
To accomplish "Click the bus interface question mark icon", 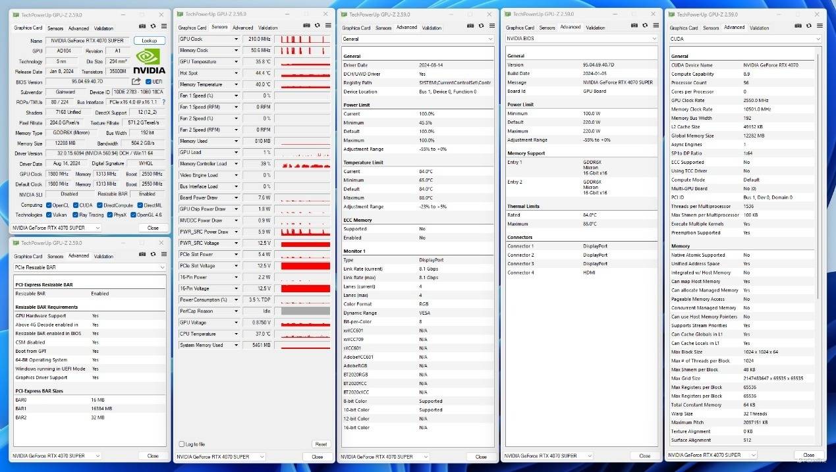I will 163,102.
